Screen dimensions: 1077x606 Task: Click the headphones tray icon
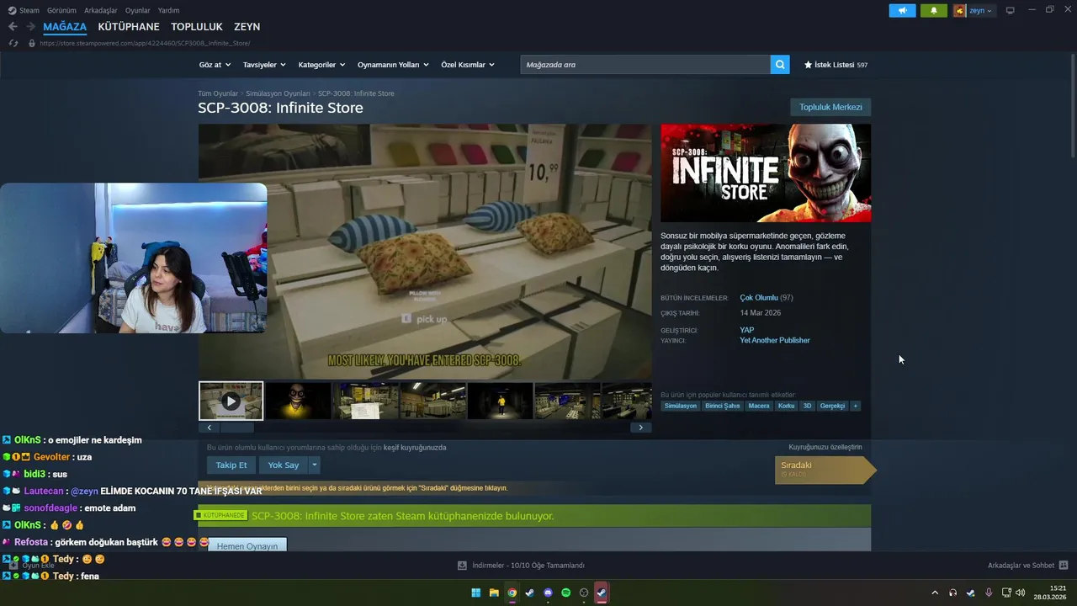click(952, 593)
